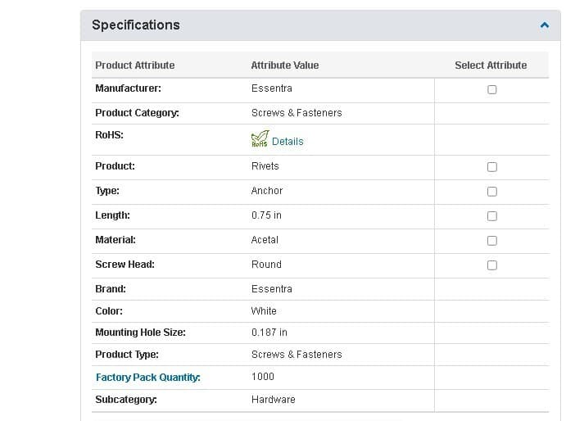Check the Length 0.75 in checkbox
Viewport: 566px width, 421px height.
[492, 216]
